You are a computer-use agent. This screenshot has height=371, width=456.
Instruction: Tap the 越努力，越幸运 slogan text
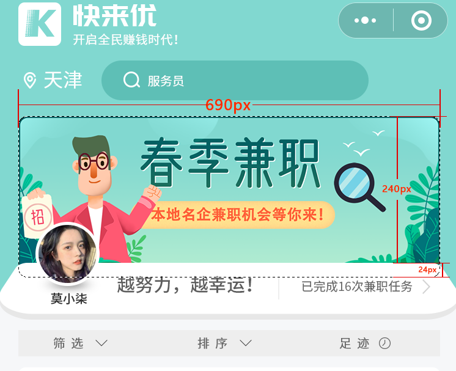coord(185,285)
